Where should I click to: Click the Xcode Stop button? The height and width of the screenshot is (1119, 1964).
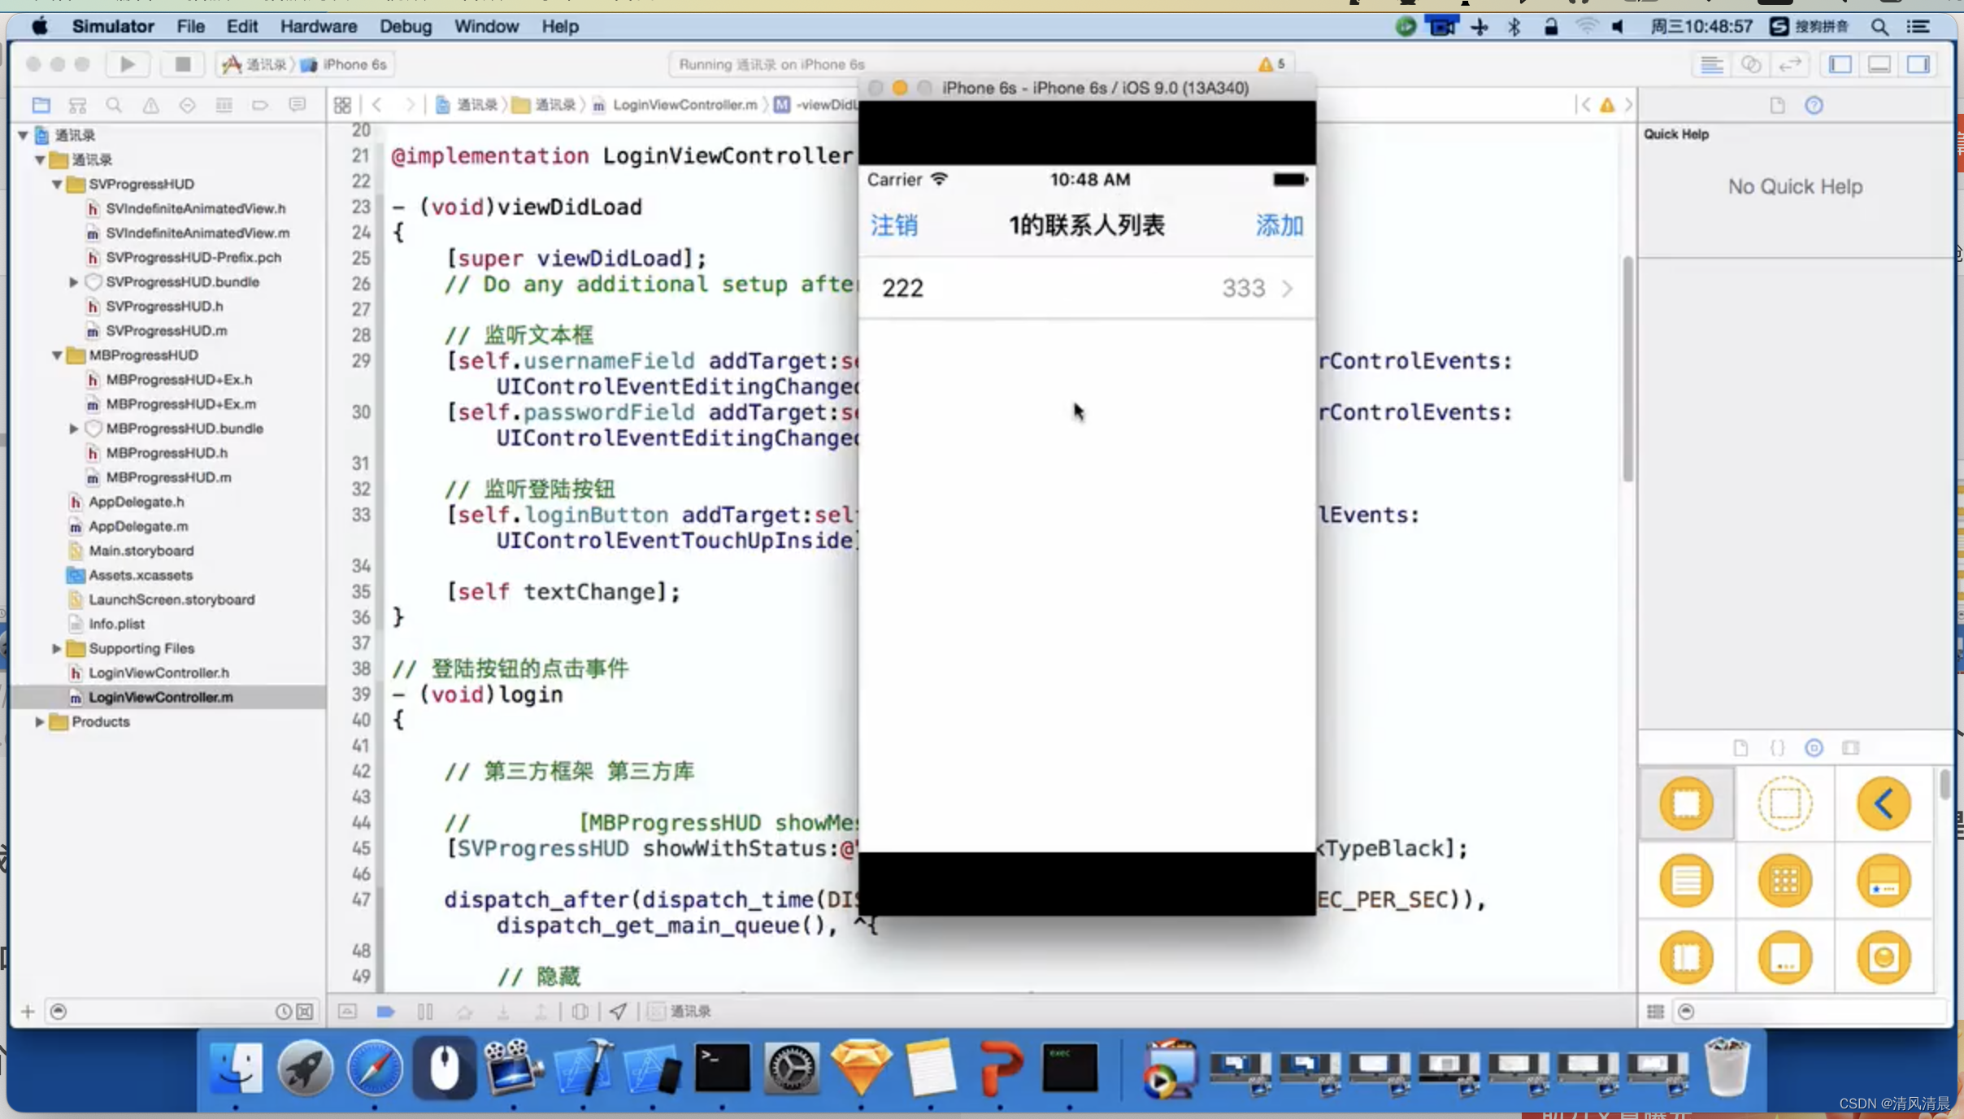tap(183, 64)
